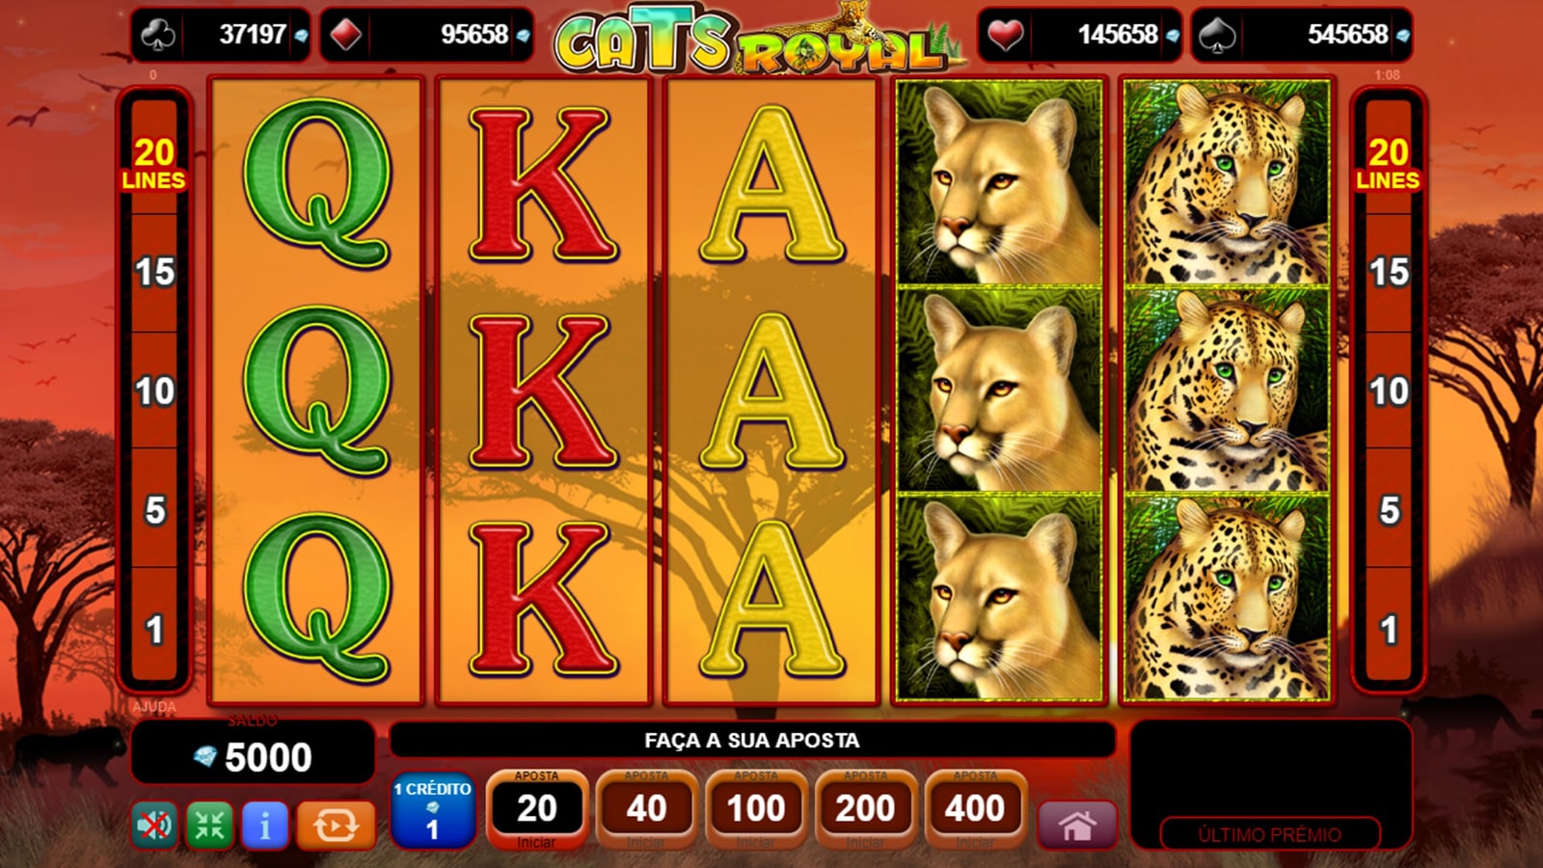Enable autoplay with orange loop icon

click(x=336, y=826)
